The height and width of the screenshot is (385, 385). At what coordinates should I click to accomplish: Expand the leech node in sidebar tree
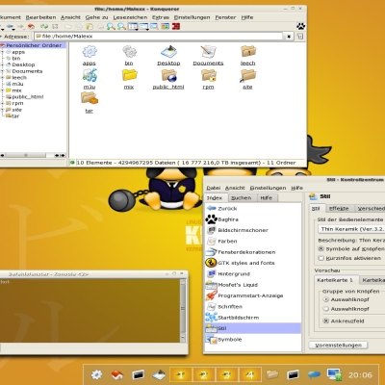coord(2,77)
